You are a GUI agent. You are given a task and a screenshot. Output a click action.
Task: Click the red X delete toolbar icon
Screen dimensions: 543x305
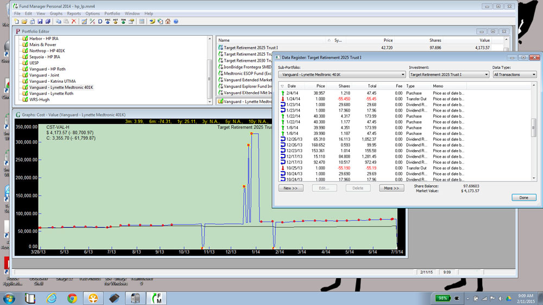[x=74, y=22]
